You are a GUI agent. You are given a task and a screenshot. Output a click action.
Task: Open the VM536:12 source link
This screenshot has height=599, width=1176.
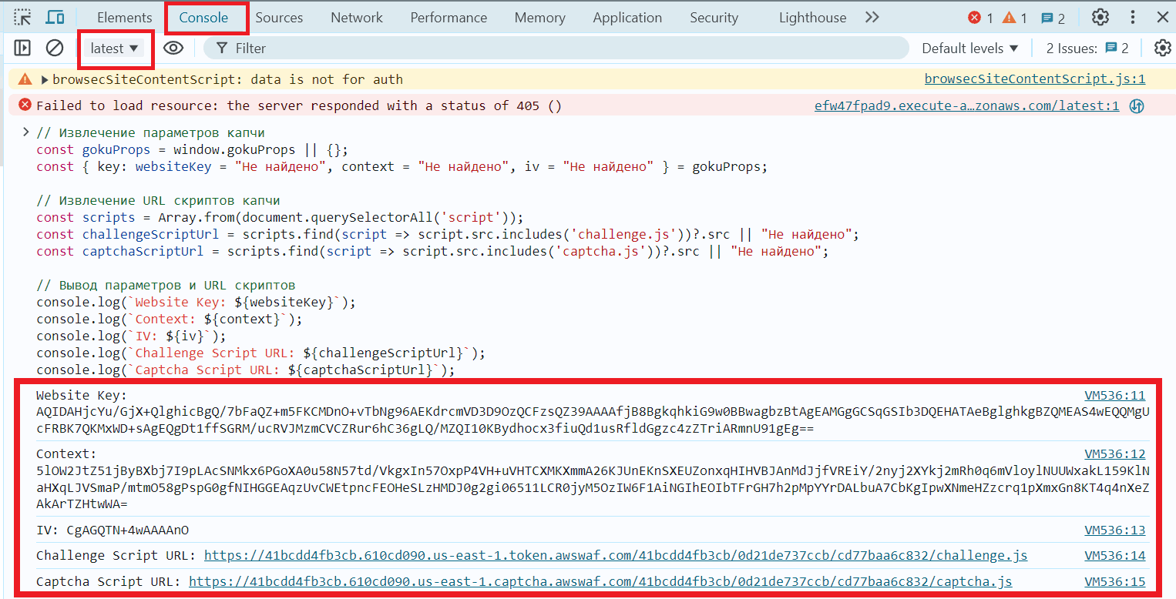(x=1114, y=454)
